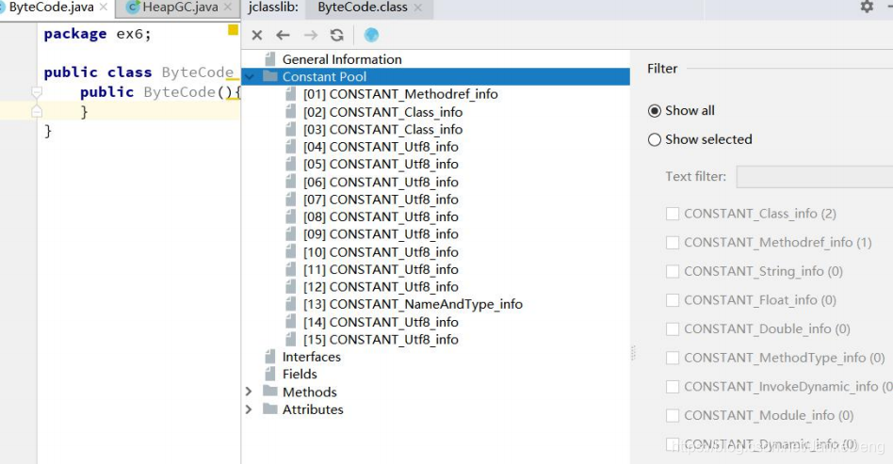
Task: Check the CONSTANT_MethodType_info (0) filter
Action: [x=673, y=358]
